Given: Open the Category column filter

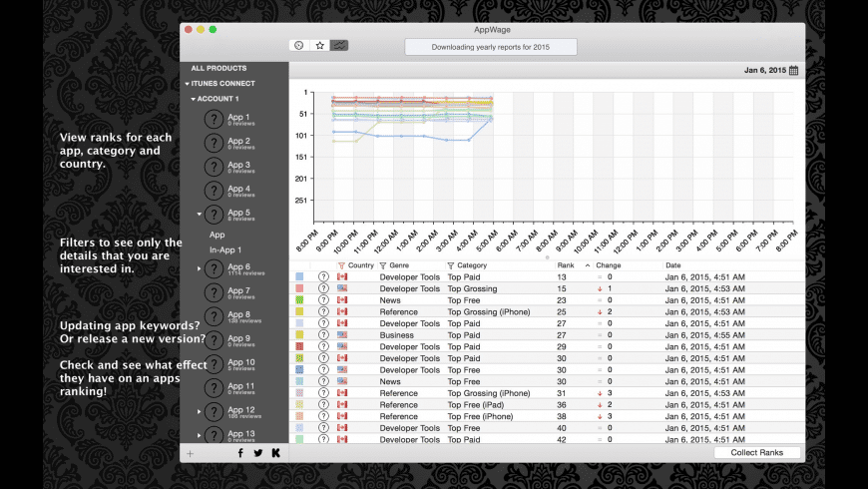Looking at the screenshot, I should coord(451,265).
